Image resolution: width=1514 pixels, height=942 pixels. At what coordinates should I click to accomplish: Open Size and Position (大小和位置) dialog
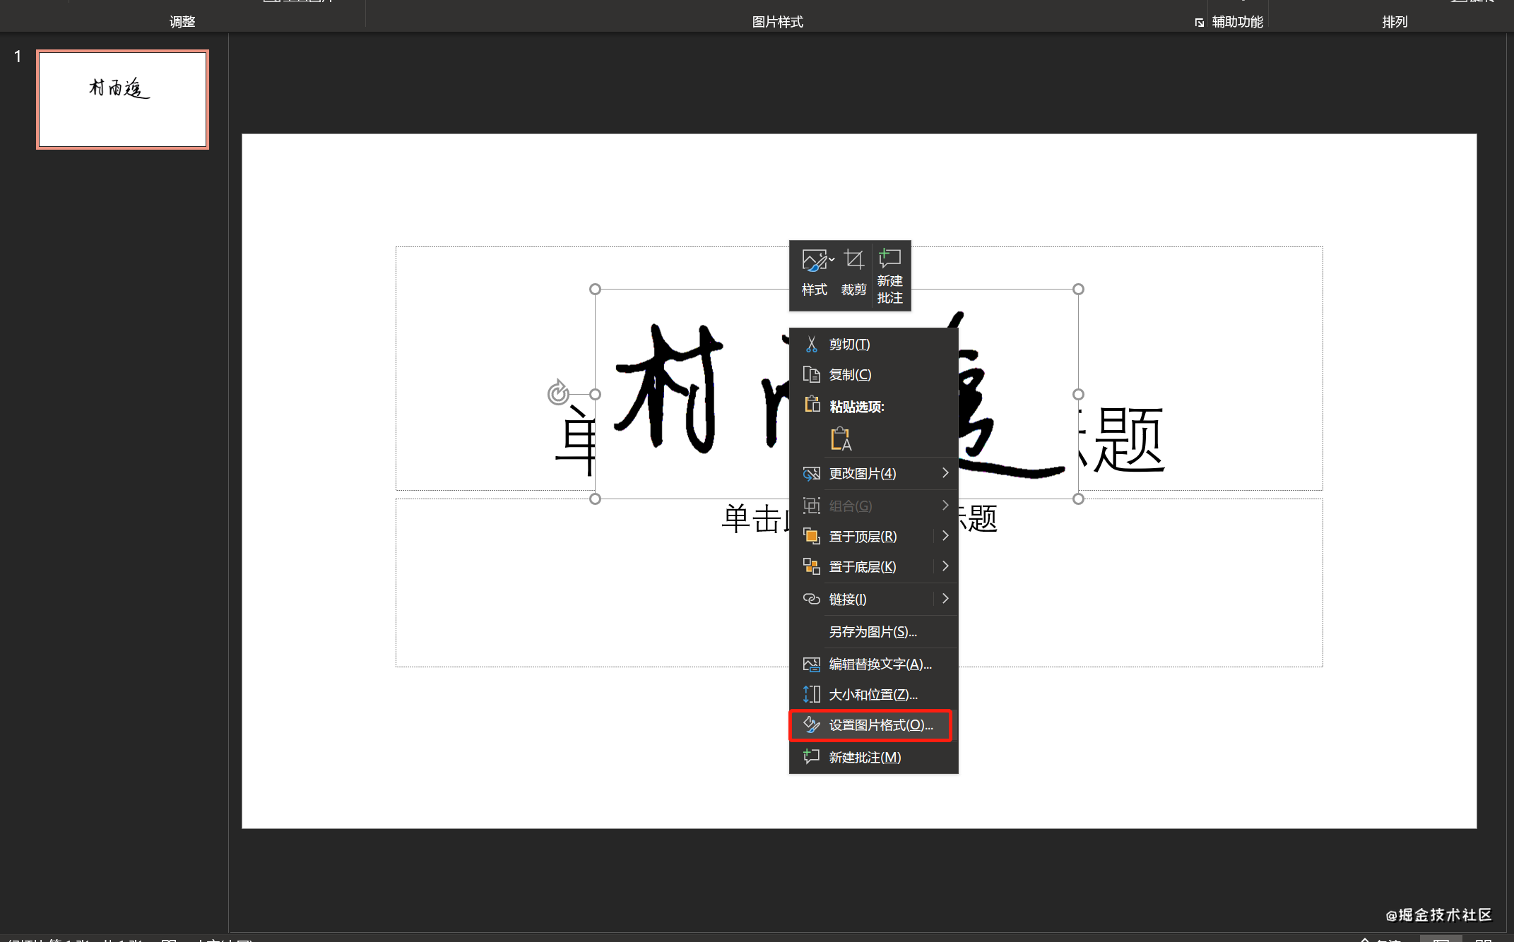click(x=873, y=695)
